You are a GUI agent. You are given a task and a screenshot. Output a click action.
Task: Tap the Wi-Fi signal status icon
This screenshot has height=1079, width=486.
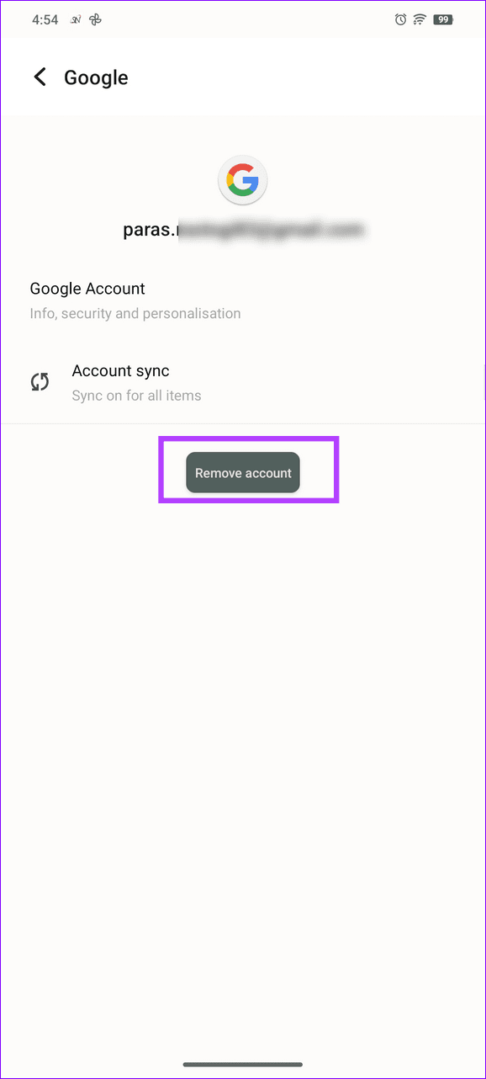pos(420,19)
